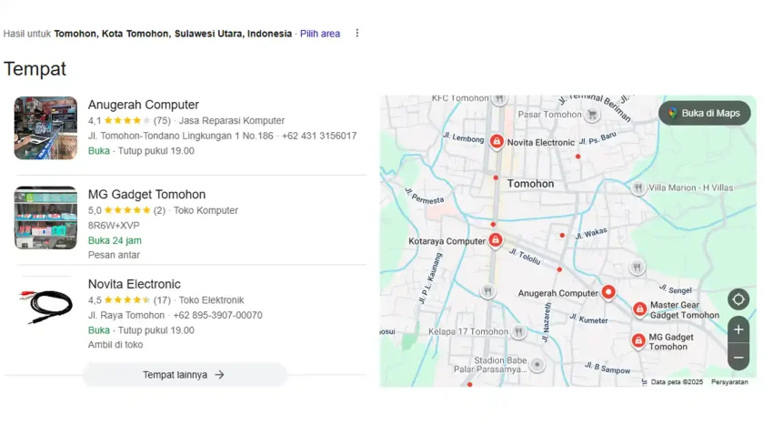Click the Pasar Tomohon shopping cart icon
Image resolution: width=773 pixels, height=435 pixels.
[x=593, y=115]
